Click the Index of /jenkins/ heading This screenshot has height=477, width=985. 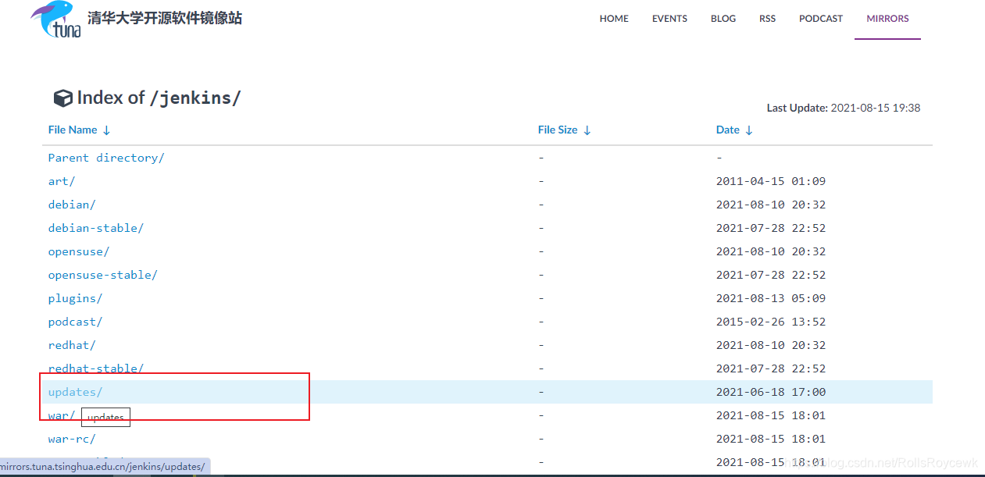[x=159, y=98]
